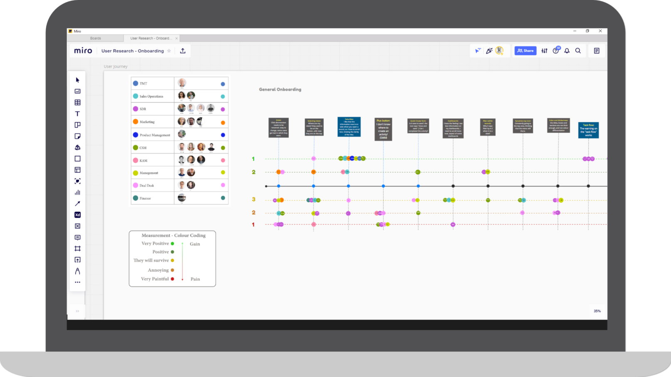671x377 pixels.
Task: Open the board settings sliders menu
Action: [544, 51]
